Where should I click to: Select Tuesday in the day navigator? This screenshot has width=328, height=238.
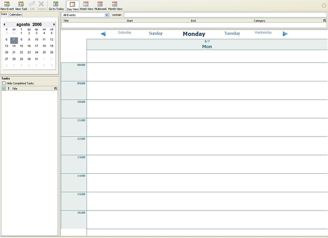point(232,33)
